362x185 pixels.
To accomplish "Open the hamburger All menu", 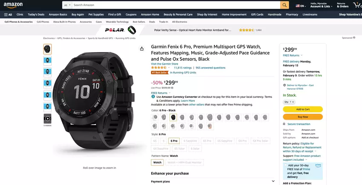I will click(8, 14).
